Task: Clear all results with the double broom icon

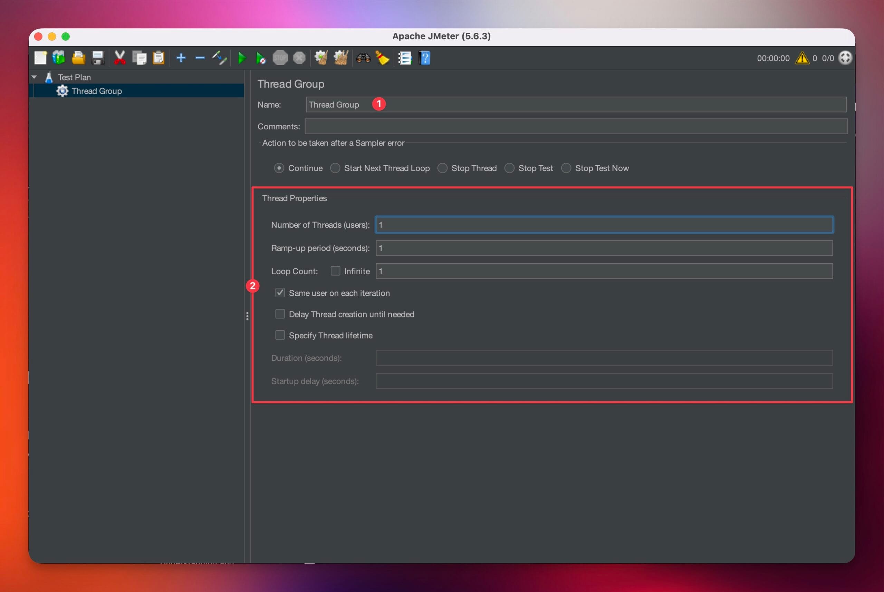Action: (341, 58)
